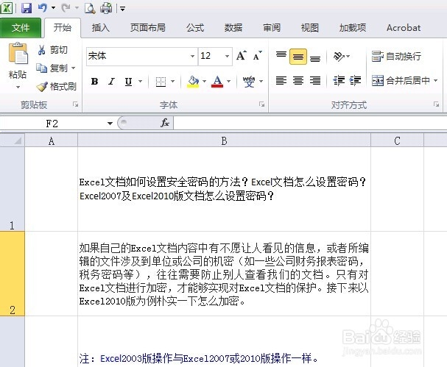Click Cut (剪切) scissors button
Image resolution: width=447 pixels, height=367 pixels.
(52, 50)
